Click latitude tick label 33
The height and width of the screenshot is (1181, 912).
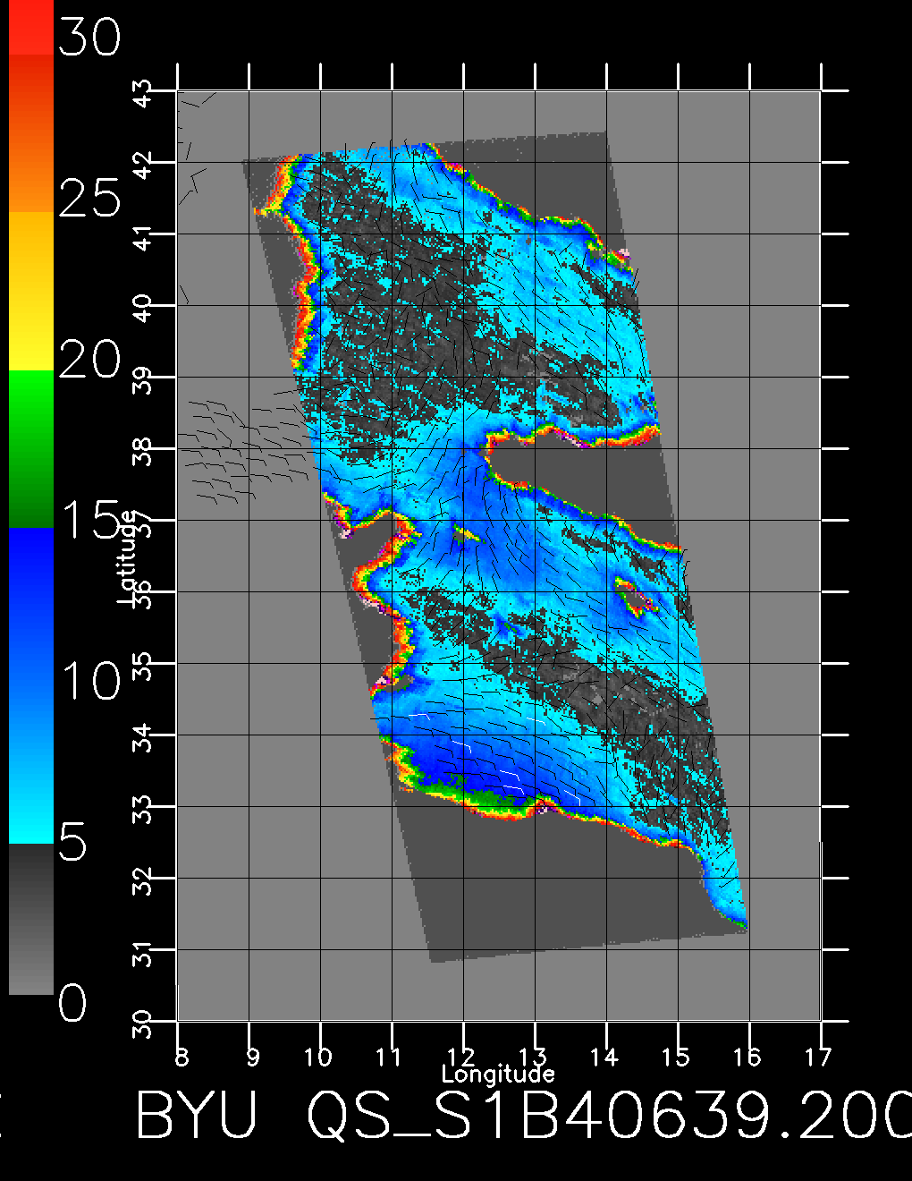coord(143,810)
